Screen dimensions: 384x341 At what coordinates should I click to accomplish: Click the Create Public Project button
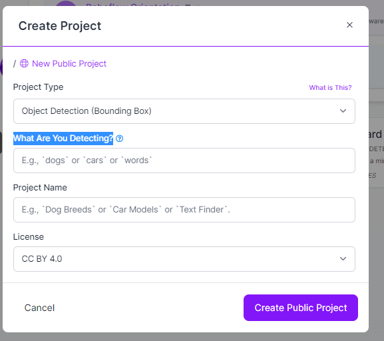(x=301, y=308)
